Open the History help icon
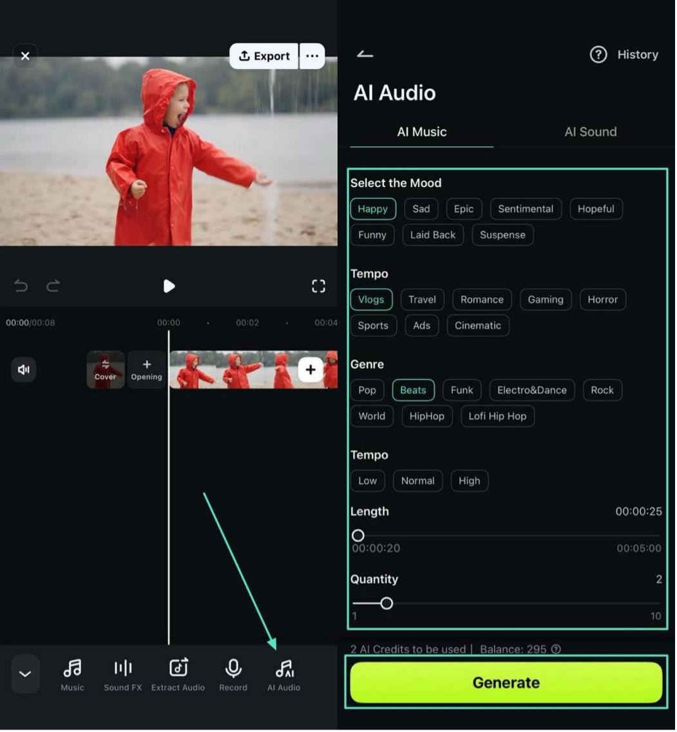Screen dimensions: 677x732 coord(598,55)
